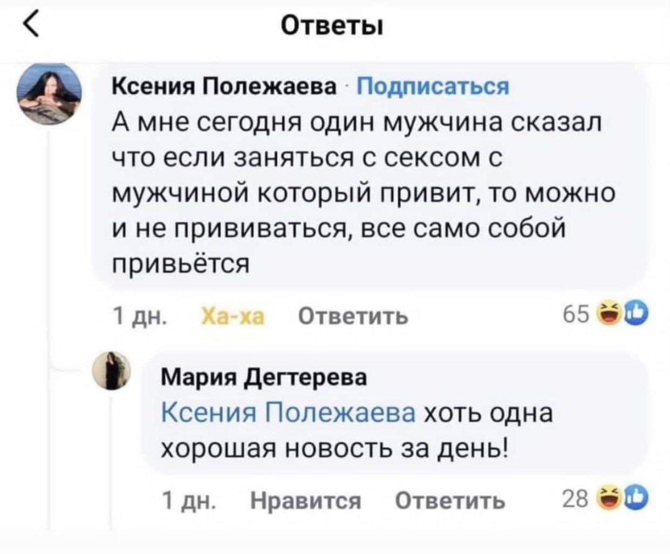
Task: Click the Мария Дегтерева author name
Action: tap(264, 377)
